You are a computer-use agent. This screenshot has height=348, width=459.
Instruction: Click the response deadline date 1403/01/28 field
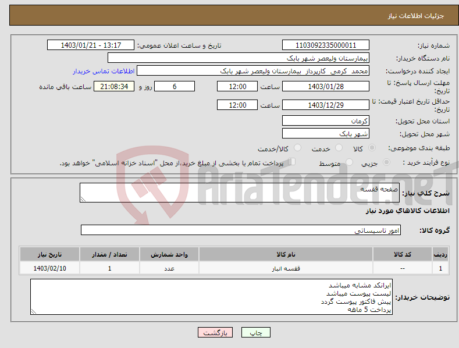326,86
